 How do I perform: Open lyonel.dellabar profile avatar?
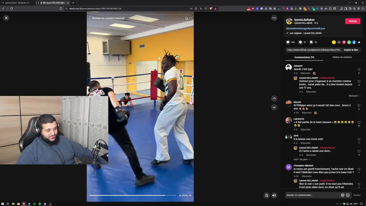289,21
